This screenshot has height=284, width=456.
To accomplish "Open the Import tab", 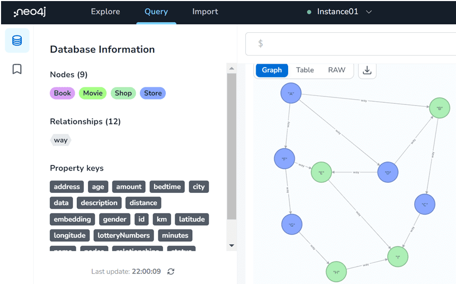I will [x=205, y=12].
